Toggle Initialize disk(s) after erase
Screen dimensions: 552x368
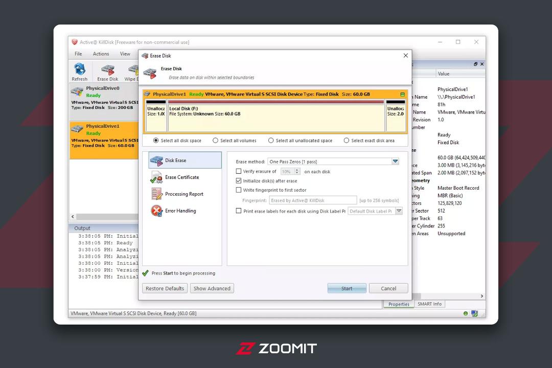pos(239,180)
